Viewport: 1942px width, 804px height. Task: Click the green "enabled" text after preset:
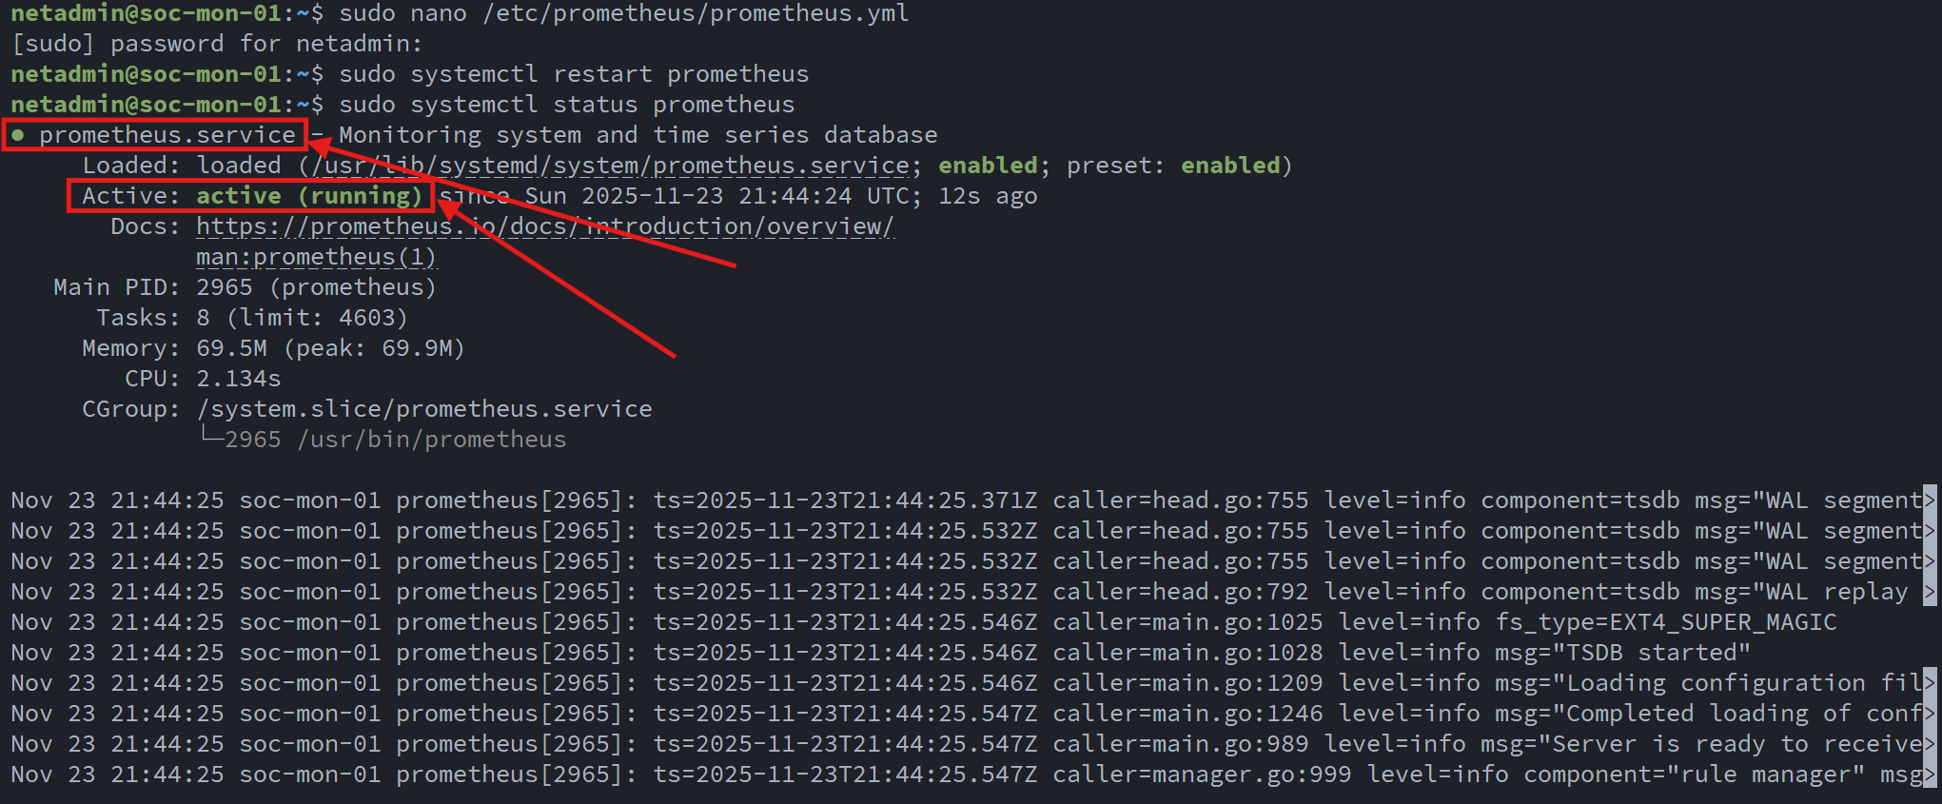click(1229, 166)
